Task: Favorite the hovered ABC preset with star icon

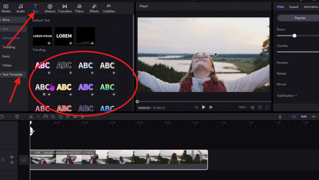Action: click(44, 94)
